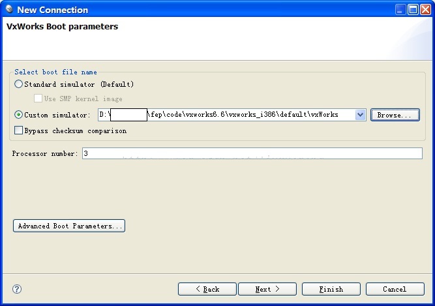Click the 'Select boot file name' group label

coord(56,72)
